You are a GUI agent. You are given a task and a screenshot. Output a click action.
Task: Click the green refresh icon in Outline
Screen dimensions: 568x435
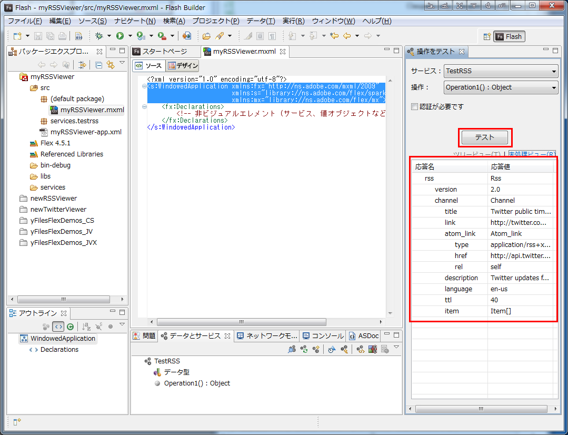point(70,327)
